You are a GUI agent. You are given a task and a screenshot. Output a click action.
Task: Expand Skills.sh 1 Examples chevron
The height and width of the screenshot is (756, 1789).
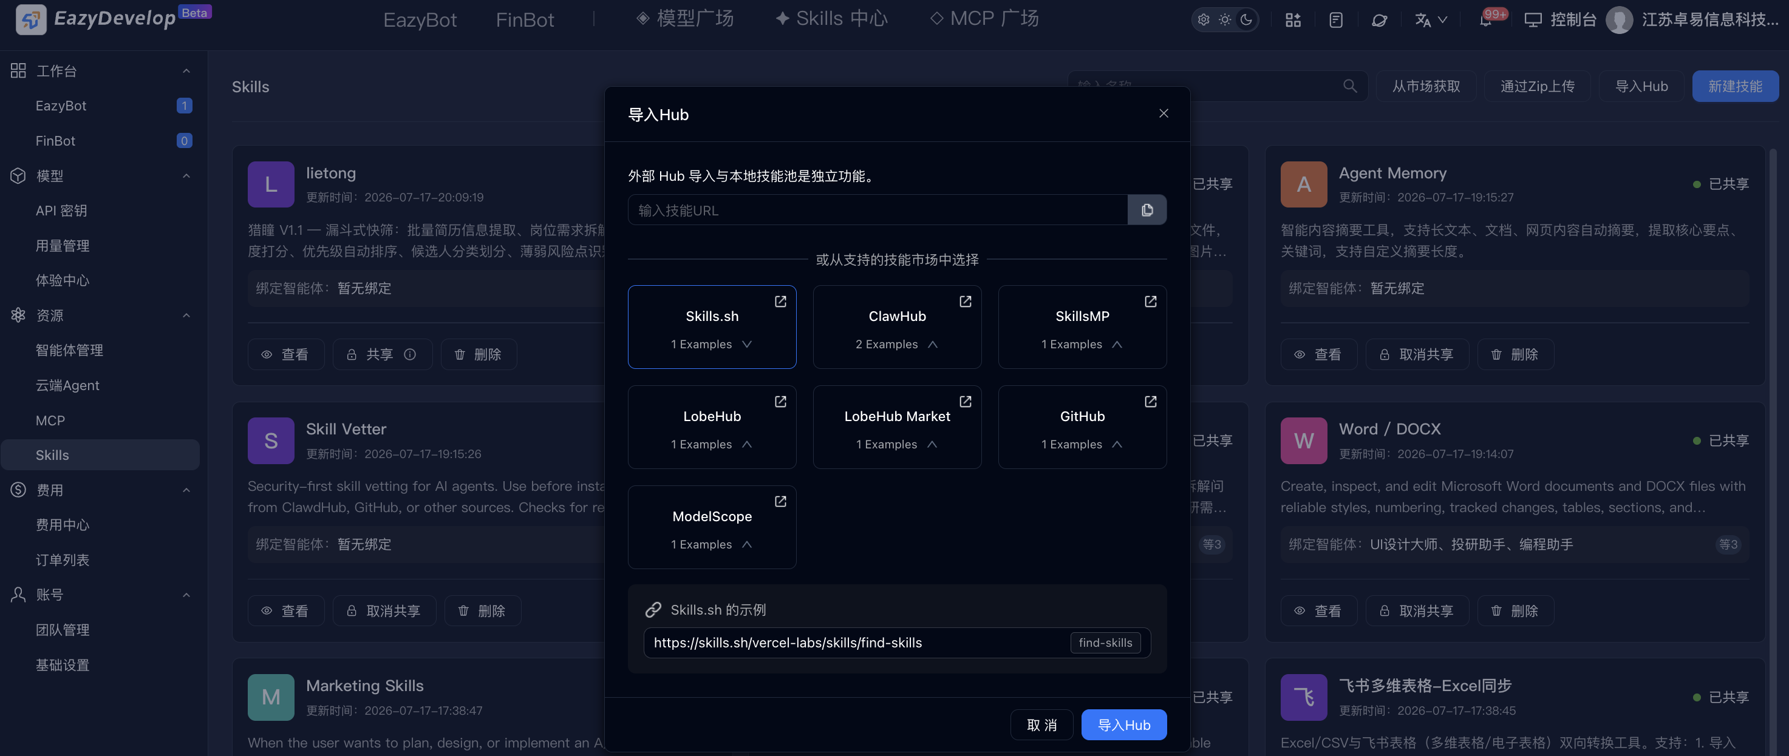point(746,344)
